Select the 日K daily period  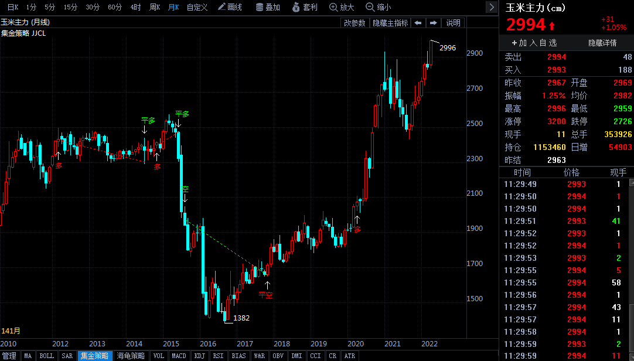tap(13, 7)
